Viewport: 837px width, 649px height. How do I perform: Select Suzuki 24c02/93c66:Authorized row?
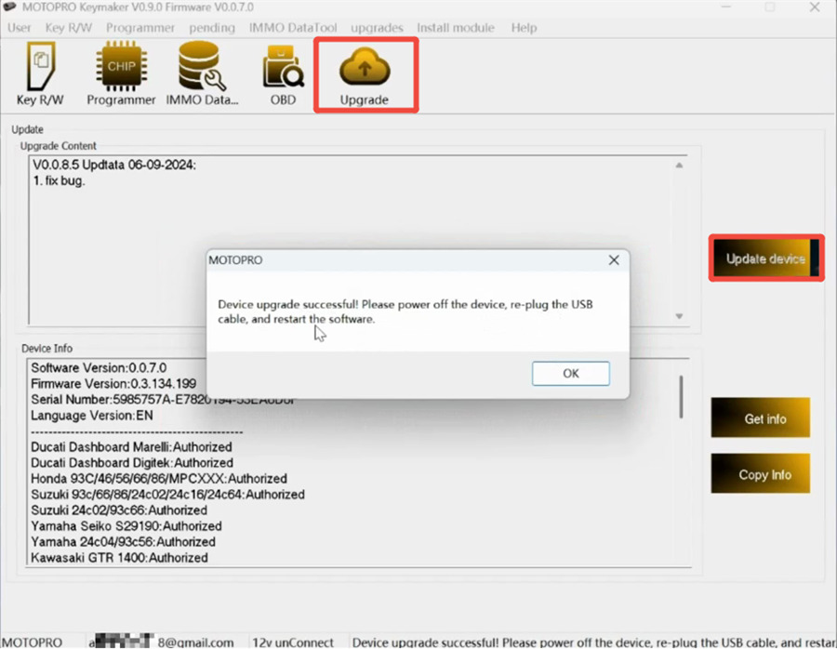pos(119,510)
